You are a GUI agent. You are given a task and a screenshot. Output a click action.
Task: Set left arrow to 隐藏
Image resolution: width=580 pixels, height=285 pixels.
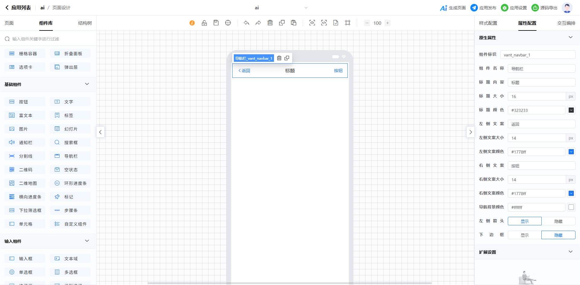click(558, 221)
